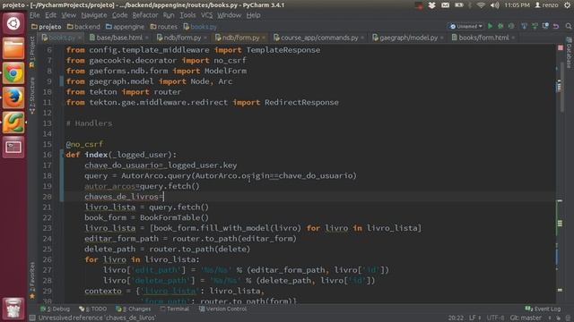
Task: Open the Favorites tool window sidebar button
Action: click(x=32, y=280)
